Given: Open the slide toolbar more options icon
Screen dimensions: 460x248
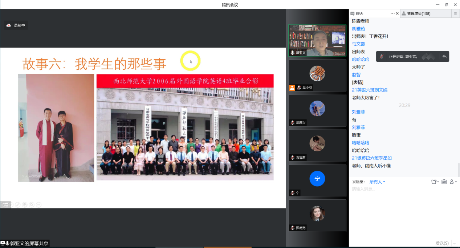Looking at the screenshot, I should coord(38,205).
